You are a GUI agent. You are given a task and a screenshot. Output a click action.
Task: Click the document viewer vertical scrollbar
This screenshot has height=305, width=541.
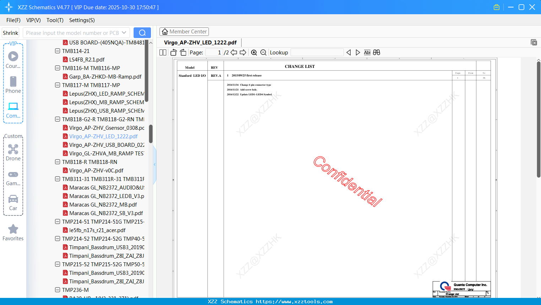click(539, 119)
